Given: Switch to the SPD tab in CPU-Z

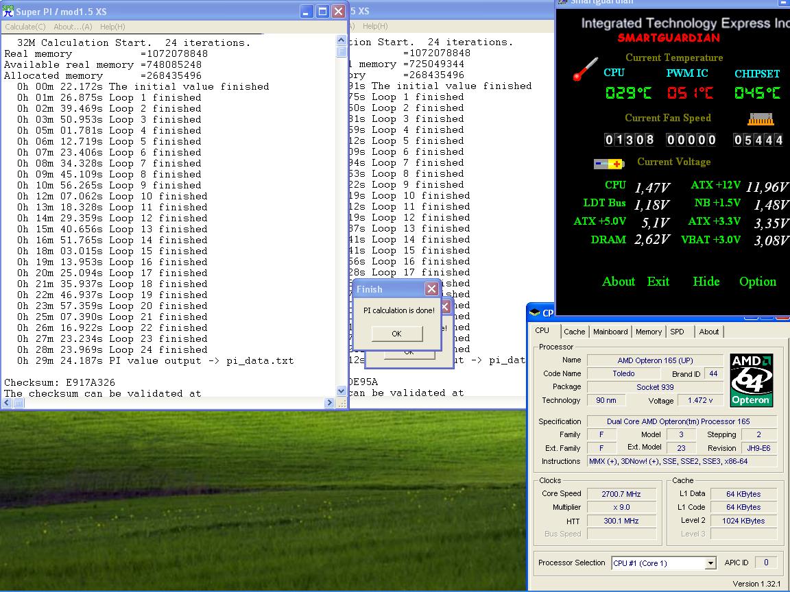Looking at the screenshot, I should pos(677,332).
